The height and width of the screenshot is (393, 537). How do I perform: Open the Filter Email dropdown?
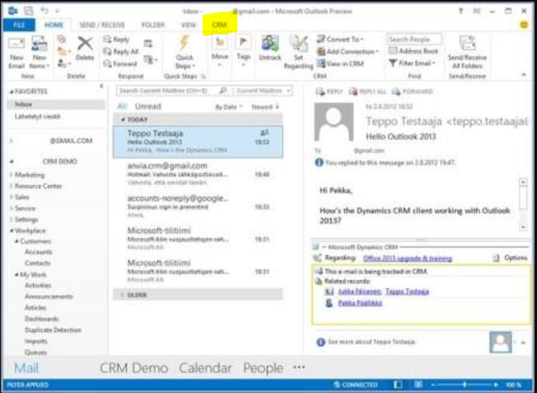click(412, 64)
